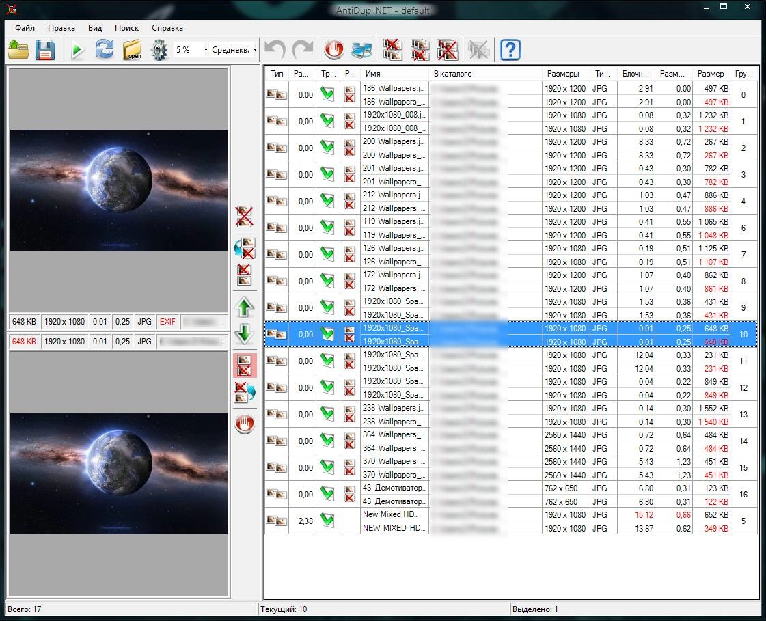Screen dimensions: 766x621
Task: Click toolbar icon with X on top image
Action: tap(394, 50)
